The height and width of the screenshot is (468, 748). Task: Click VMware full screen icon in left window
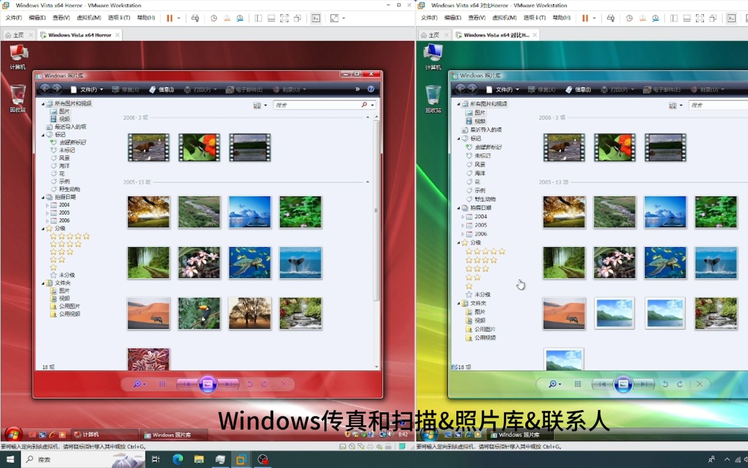[x=284, y=18]
